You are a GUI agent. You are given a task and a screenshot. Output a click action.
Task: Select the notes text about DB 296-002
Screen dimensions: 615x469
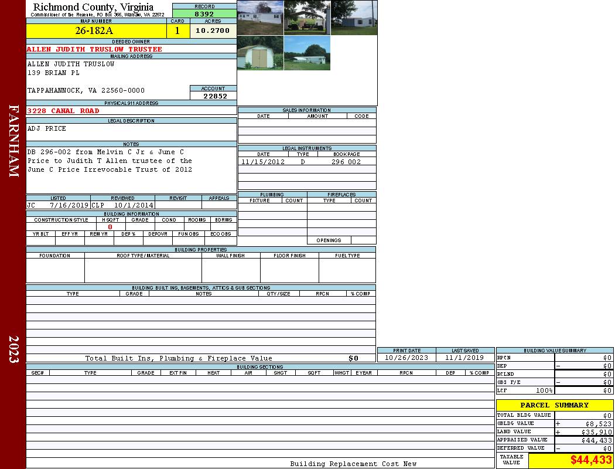pyautogui.click(x=110, y=161)
